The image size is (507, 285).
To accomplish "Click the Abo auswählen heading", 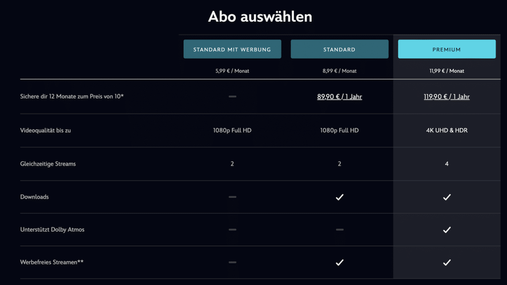I will click(261, 16).
